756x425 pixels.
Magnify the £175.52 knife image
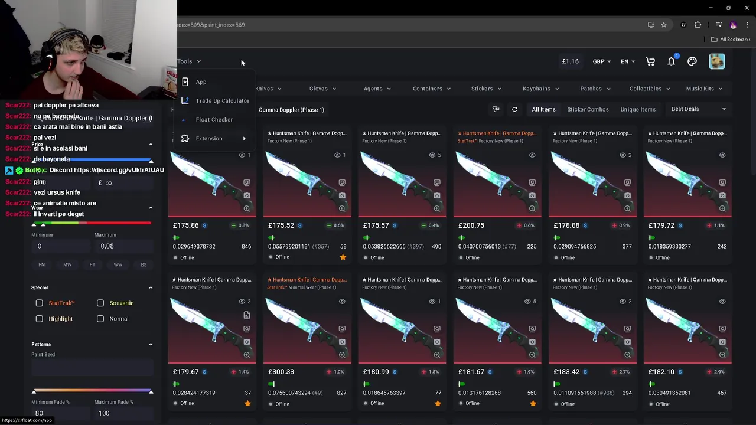point(342,208)
